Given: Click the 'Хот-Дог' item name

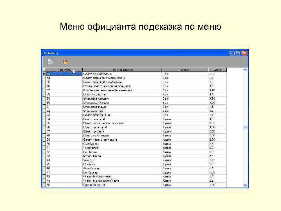Looking at the screenshot, I should 89,160.
